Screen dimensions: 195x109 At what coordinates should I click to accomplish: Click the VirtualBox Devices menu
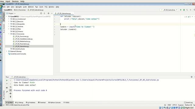pos(15,1)
